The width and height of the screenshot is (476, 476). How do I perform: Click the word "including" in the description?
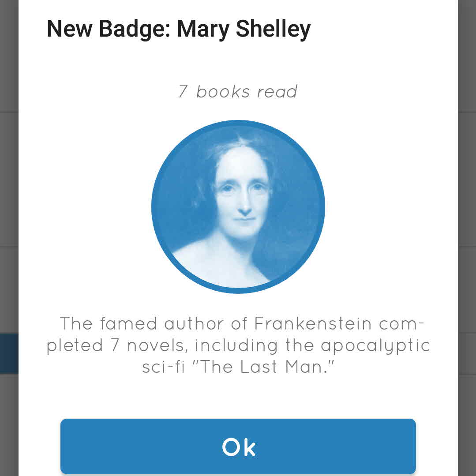coord(236,345)
